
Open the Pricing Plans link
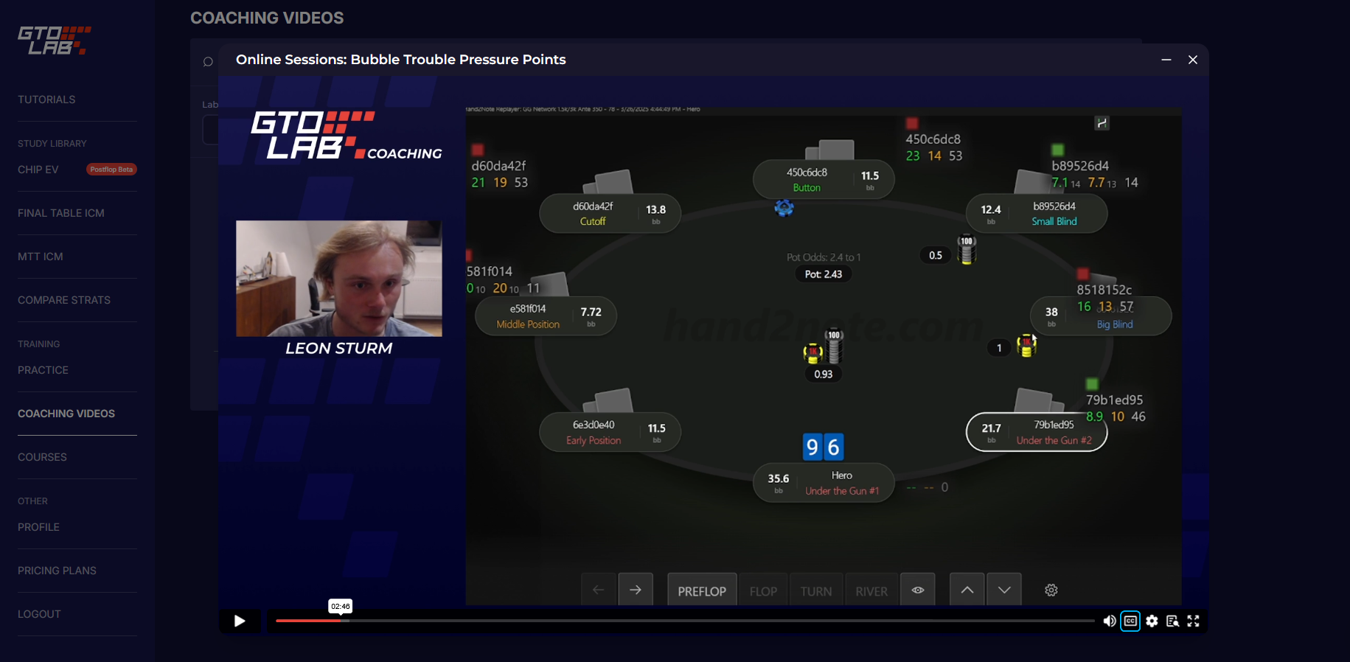tap(57, 571)
